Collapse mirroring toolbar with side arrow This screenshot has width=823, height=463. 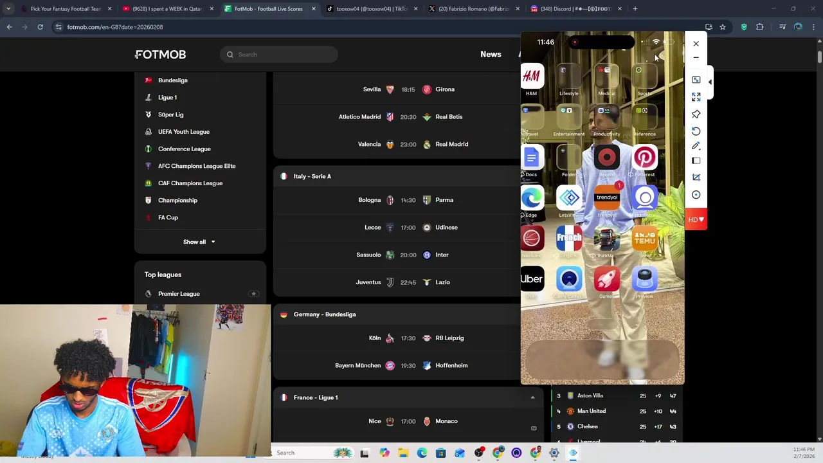(x=710, y=82)
